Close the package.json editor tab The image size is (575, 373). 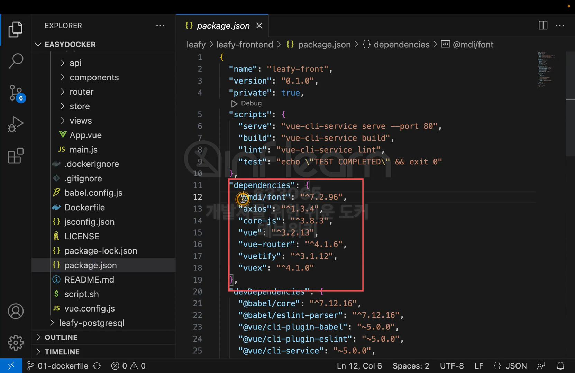coord(259,26)
